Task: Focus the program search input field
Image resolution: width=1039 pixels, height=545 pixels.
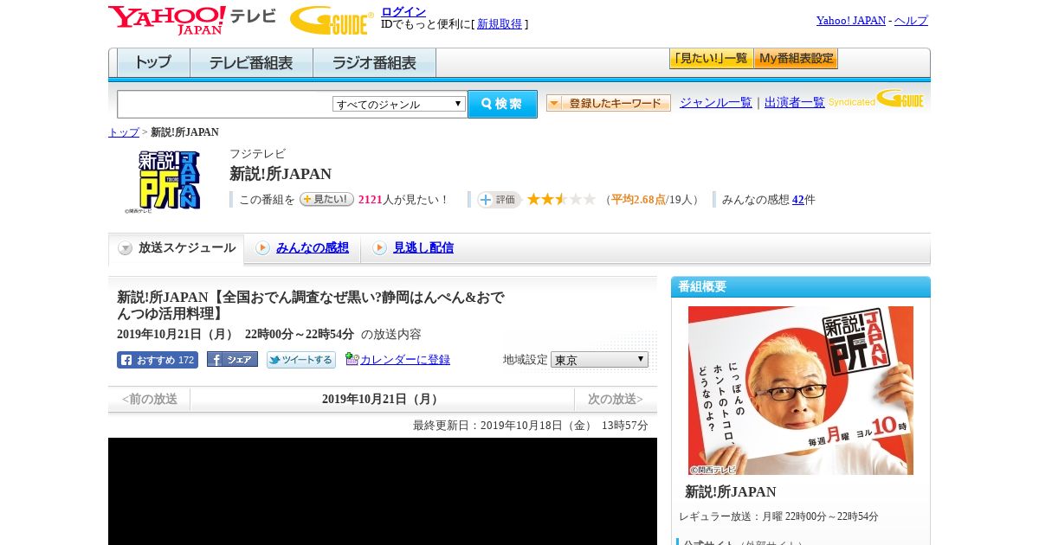Action: tap(225, 104)
